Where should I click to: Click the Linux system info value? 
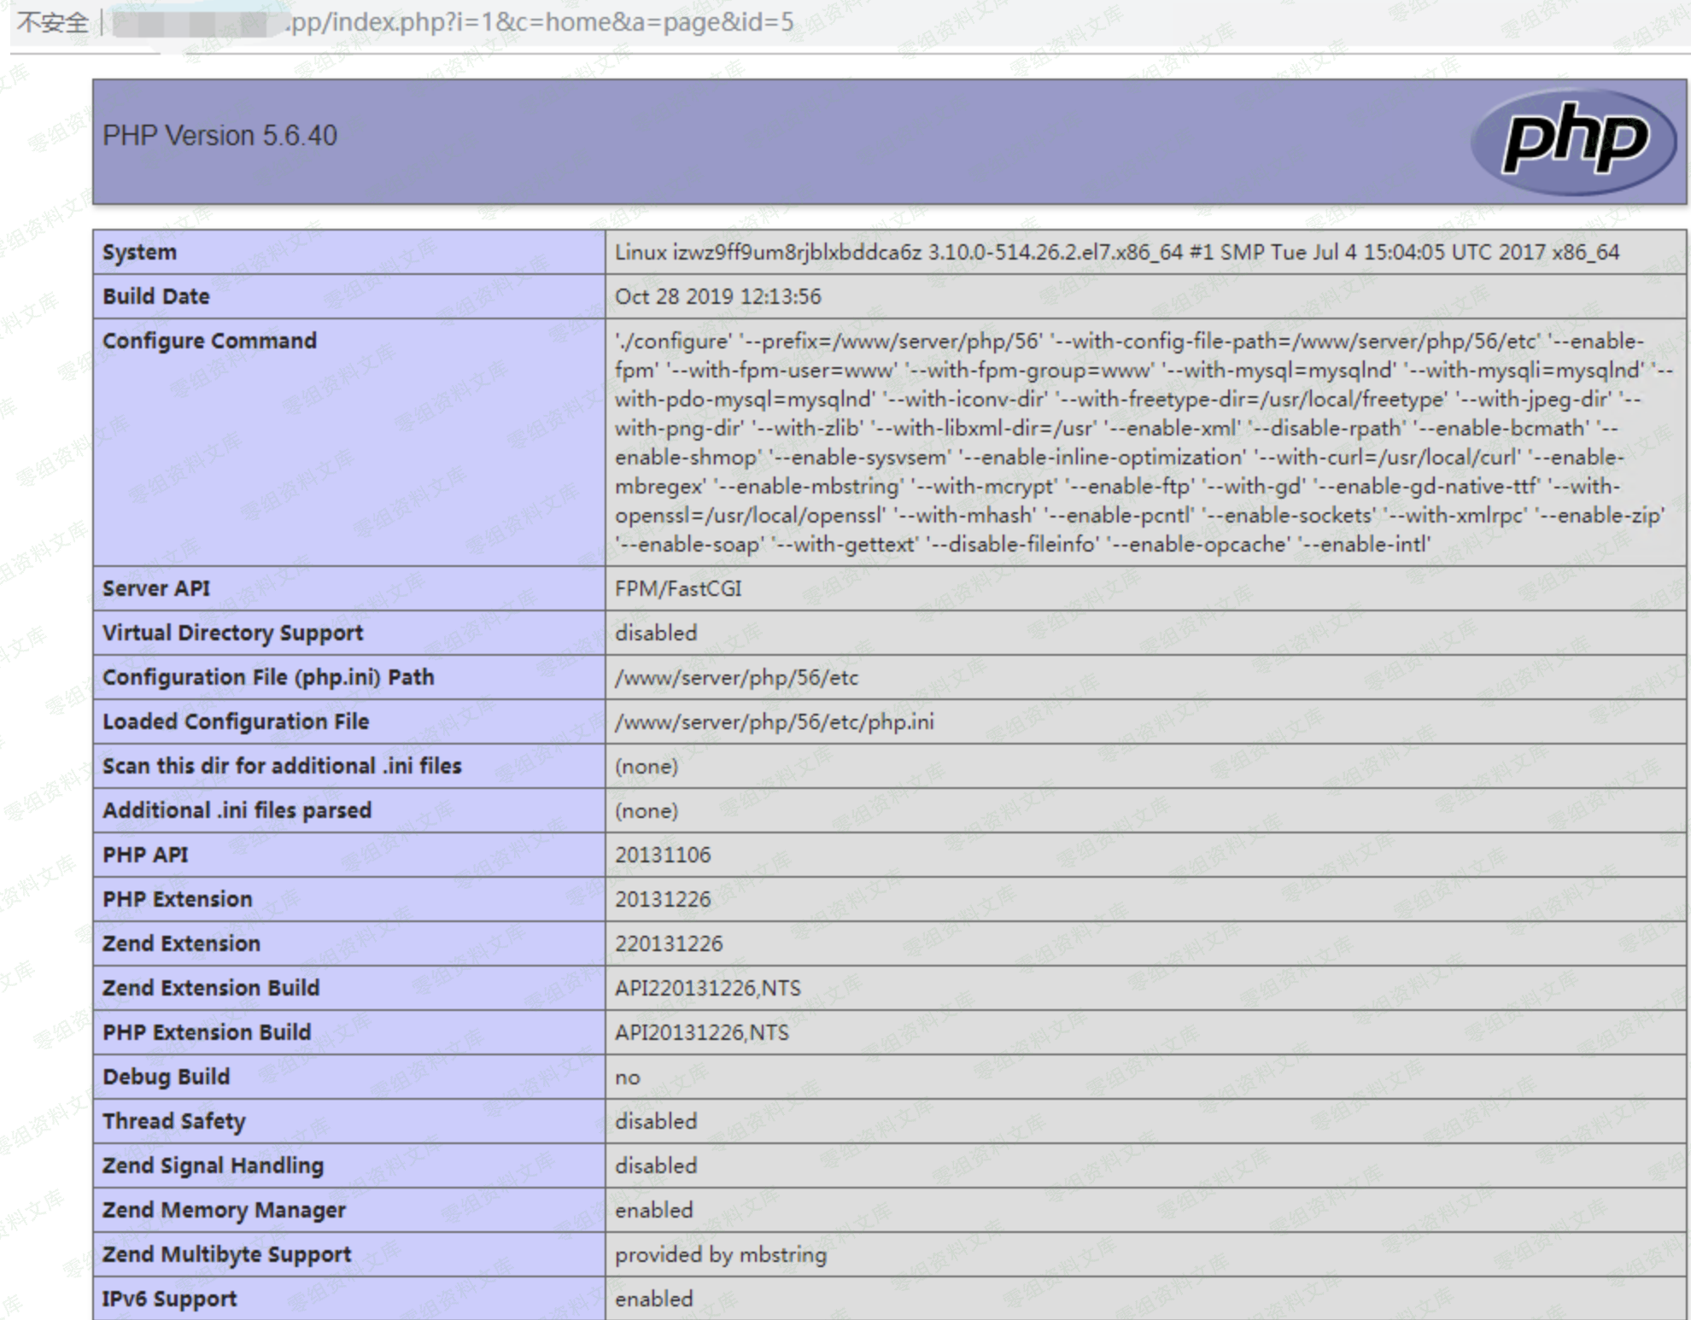pyautogui.click(x=1115, y=253)
